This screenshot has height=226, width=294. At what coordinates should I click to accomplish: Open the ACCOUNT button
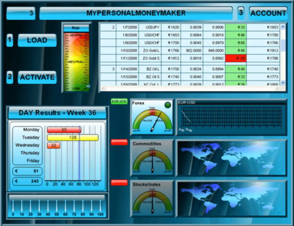pos(268,13)
